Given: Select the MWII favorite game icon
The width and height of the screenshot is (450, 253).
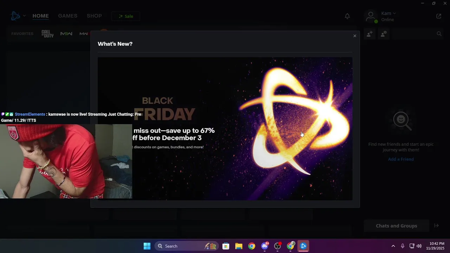Looking at the screenshot, I should click(x=66, y=34).
